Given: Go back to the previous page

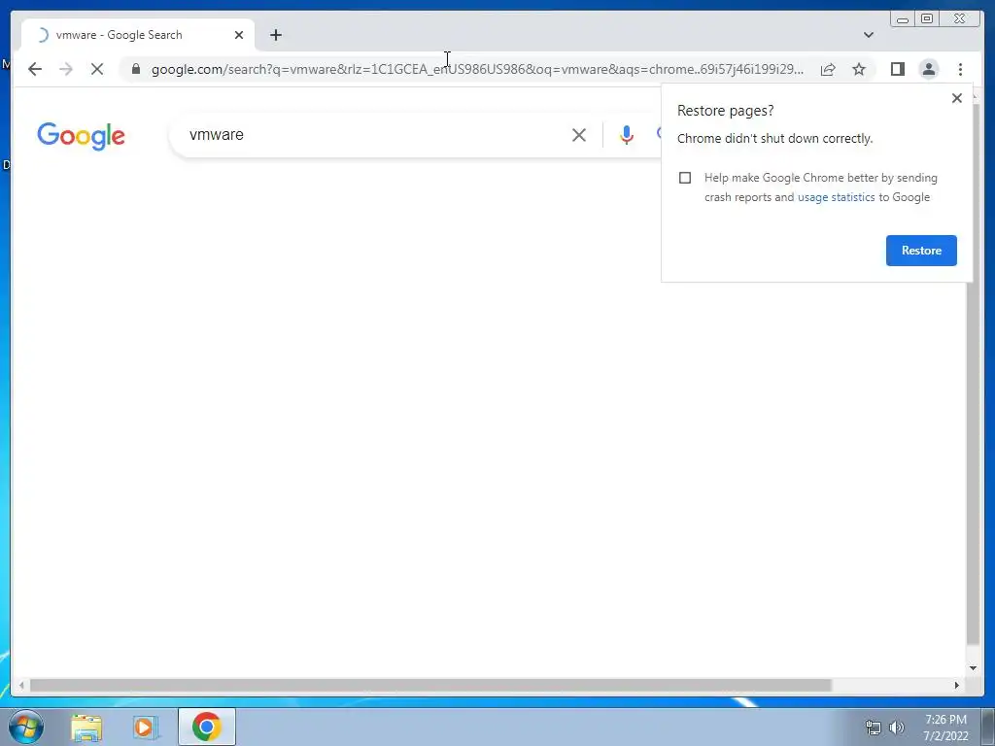Looking at the screenshot, I should coord(35,69).
